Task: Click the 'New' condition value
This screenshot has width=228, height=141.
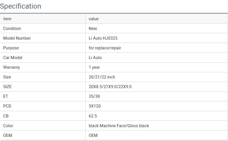Action: tap(93, 29)
